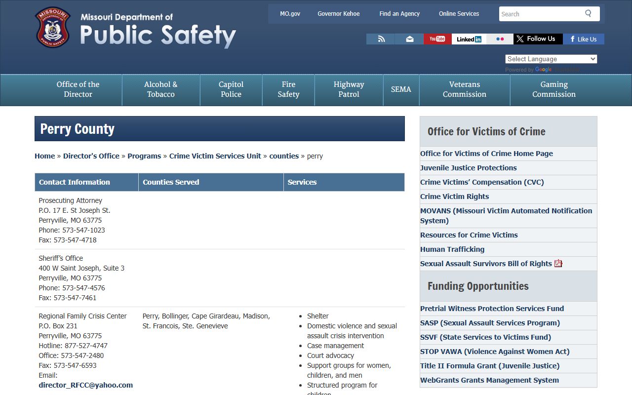Open Human Trafficking link
Image resolution: width=632 pixels, height=395 pixels.
[x=452, y=249]
